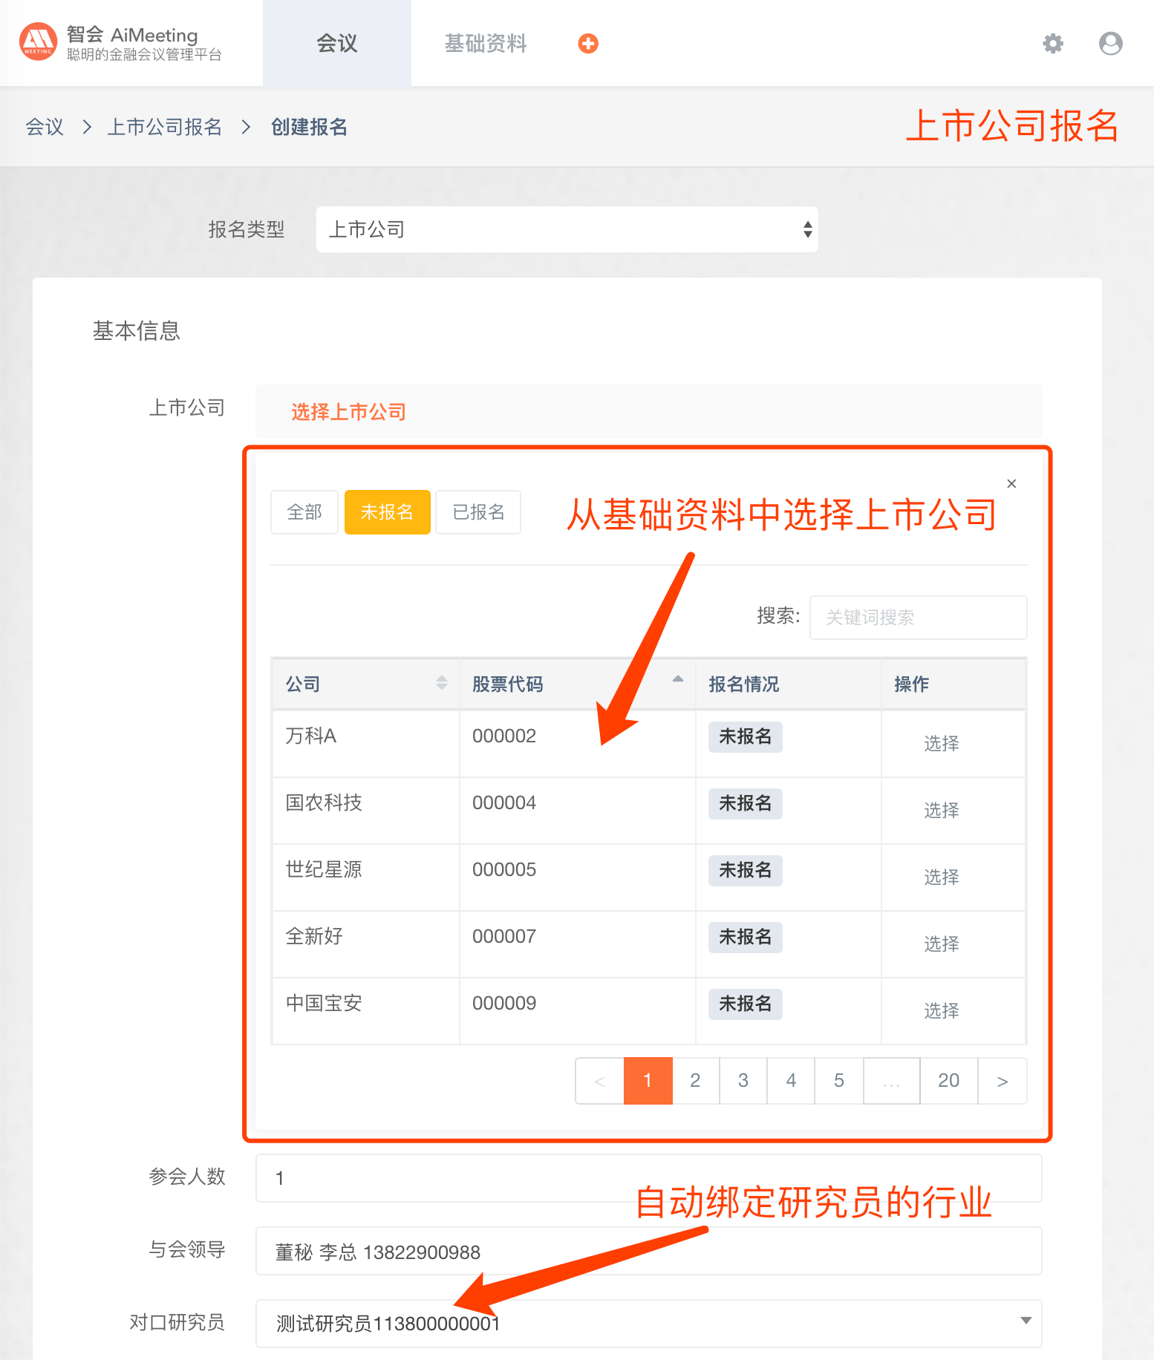Click the AiMeeting logo icon

click(38, 42)
